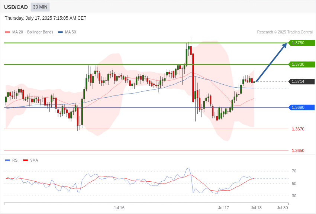Click the 1.3670 support level label

(x=298, y=129)
